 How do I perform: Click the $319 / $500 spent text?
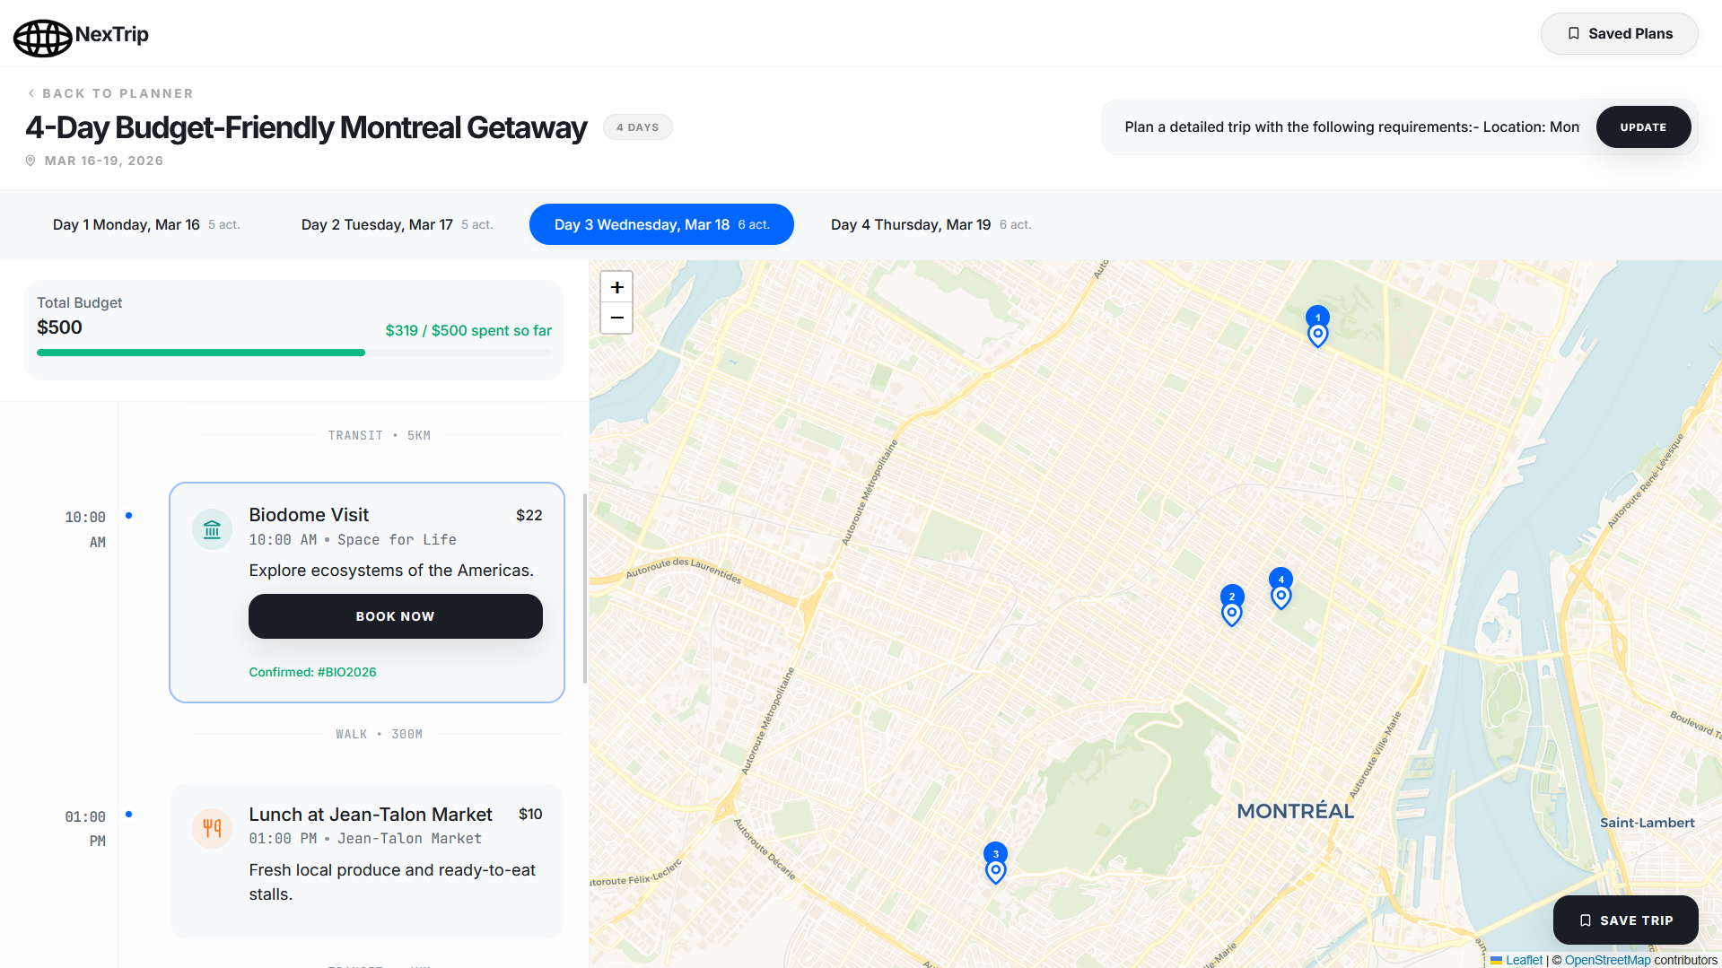pos(468,330)
